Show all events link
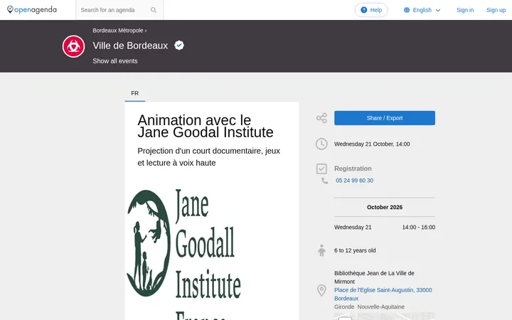Viewport: 512px width, 320px height. pyautogui.click(x=115, y=61)
